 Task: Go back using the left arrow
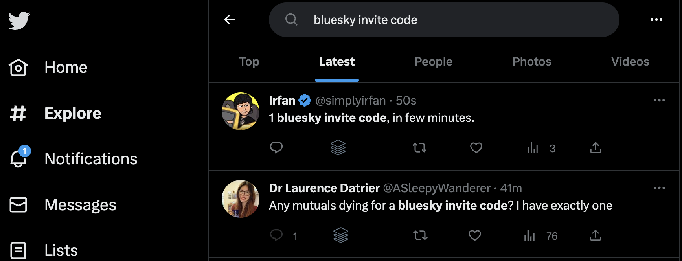tap(230, 20)
